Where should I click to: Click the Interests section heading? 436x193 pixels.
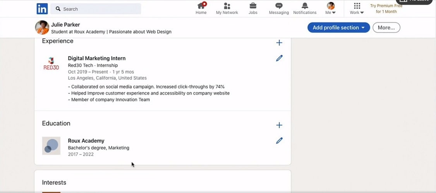54,183
